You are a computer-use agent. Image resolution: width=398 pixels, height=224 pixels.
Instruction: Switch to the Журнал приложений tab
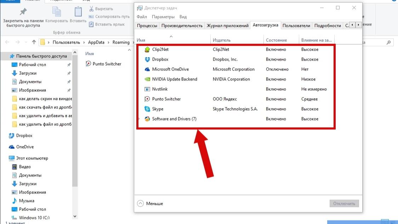pos(227,26)
